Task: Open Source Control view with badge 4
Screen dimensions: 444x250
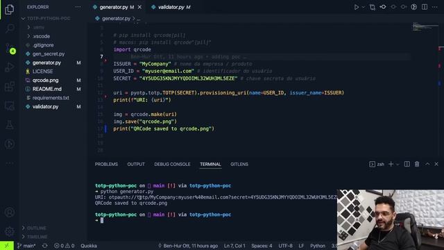Action: 10,48
